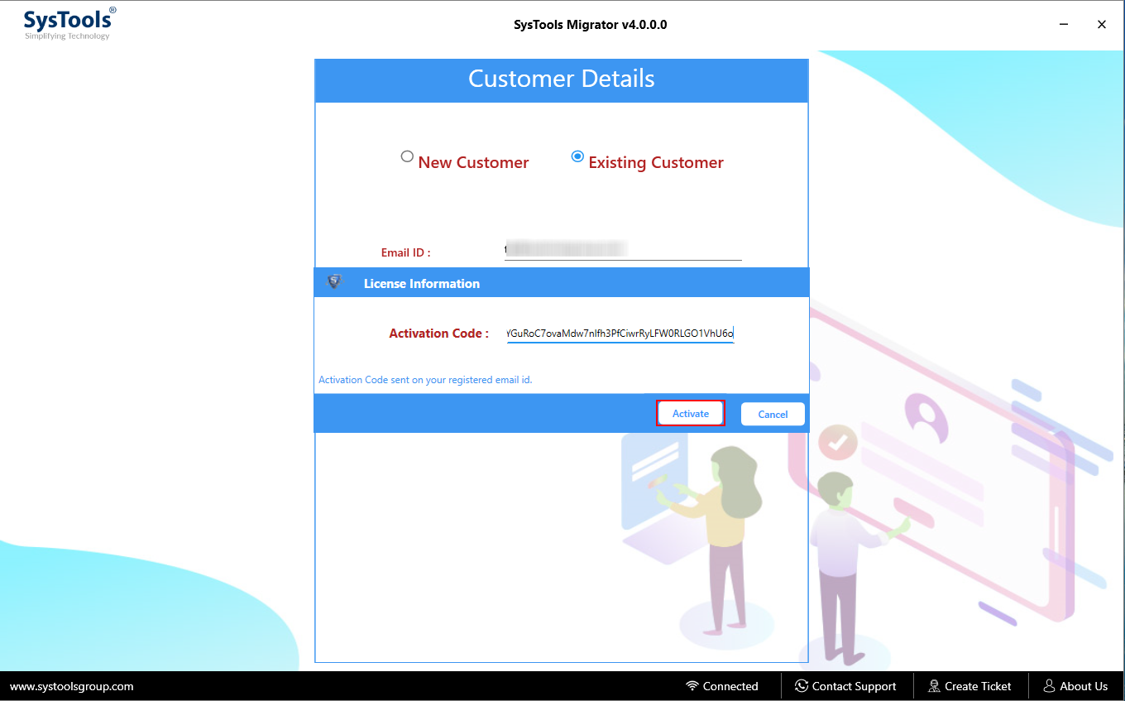Click the About Us person icon
1125x701 pixels.
pyautogui.click(x=1049, y=686)
